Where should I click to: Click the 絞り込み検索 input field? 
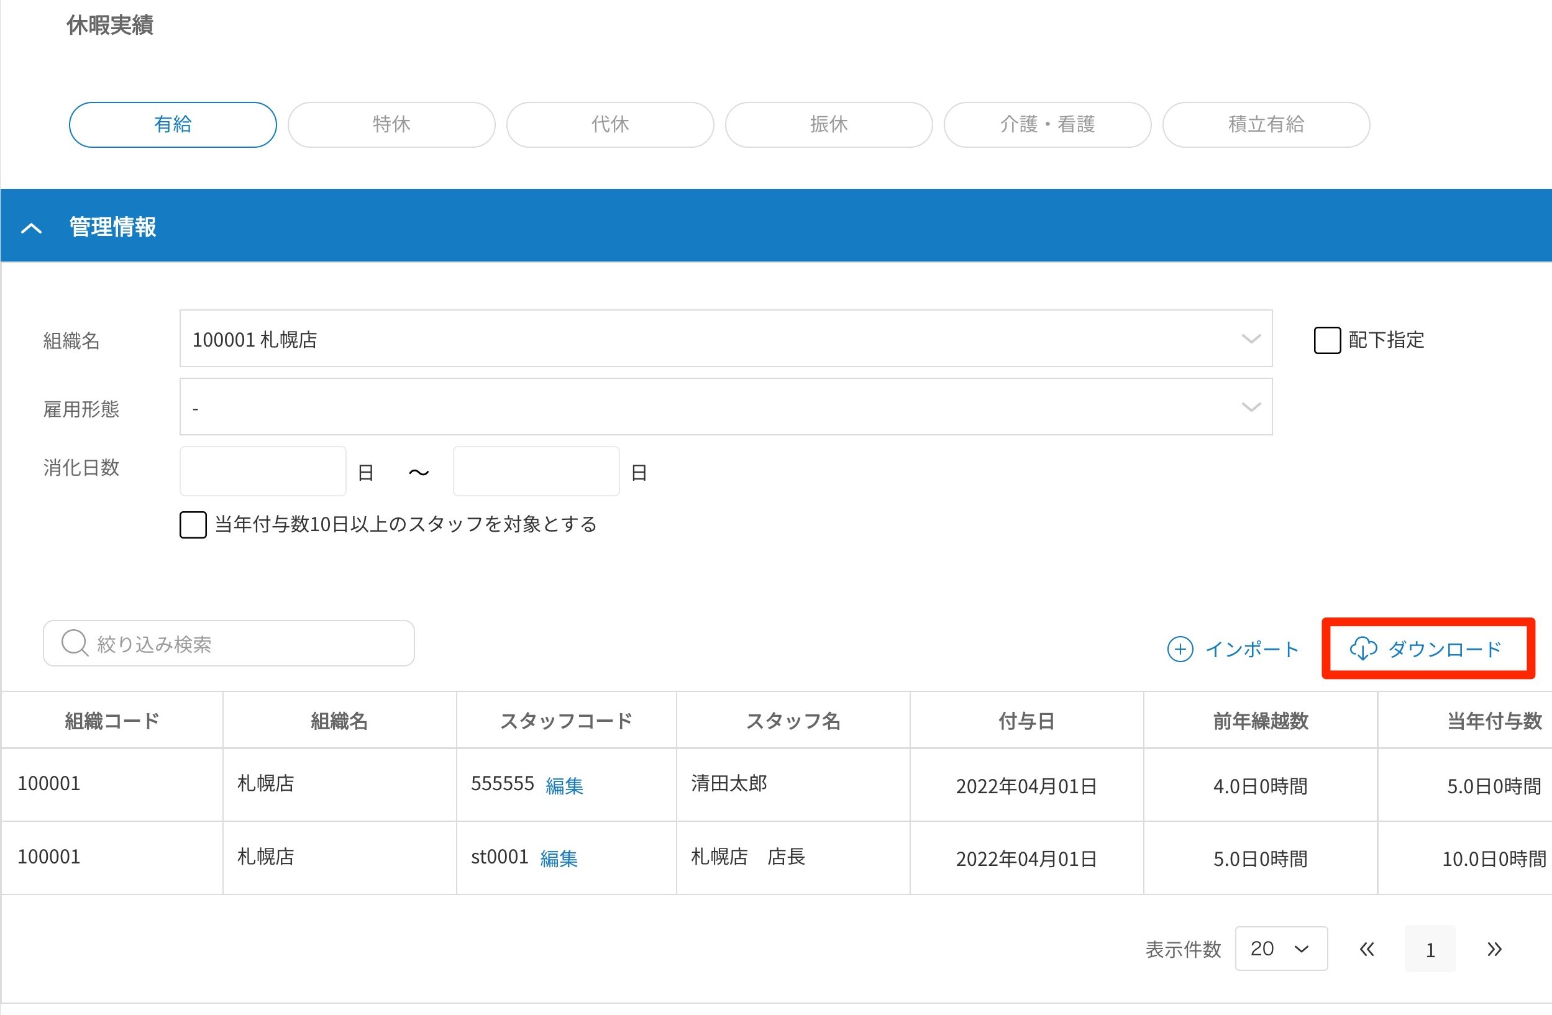[248, 644]
